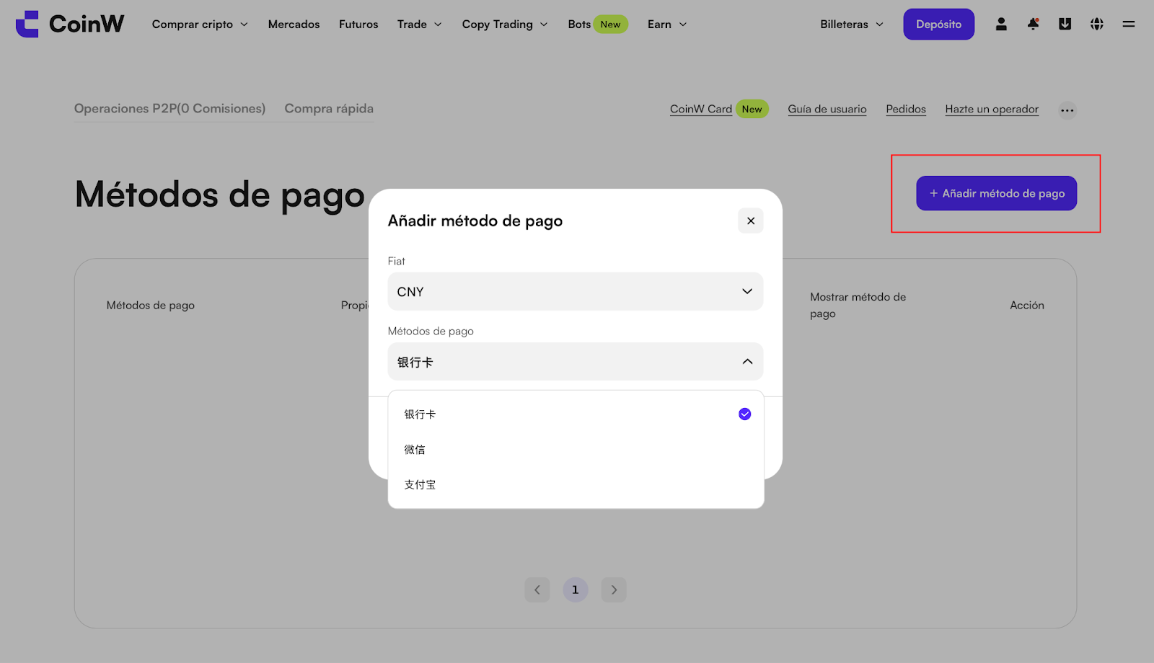The height and width of the screenshot is (663, 1154).
Task: Open the language globe icon
Action: pos(1096,24)
